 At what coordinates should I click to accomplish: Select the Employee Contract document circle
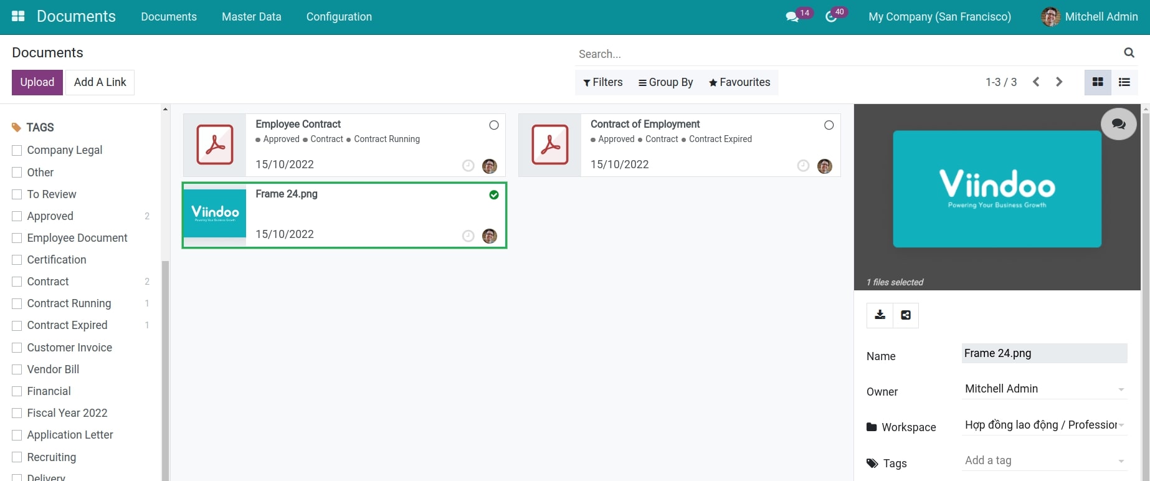pos(494,125)
